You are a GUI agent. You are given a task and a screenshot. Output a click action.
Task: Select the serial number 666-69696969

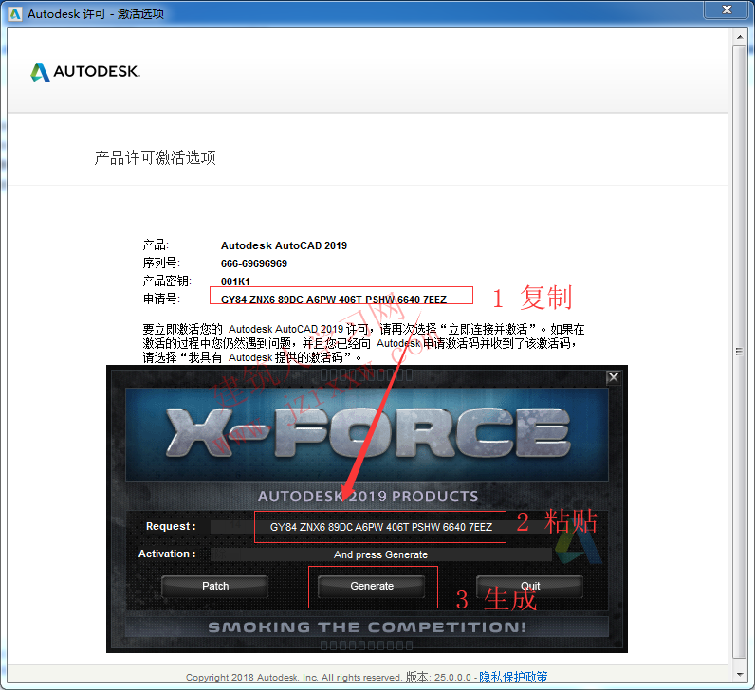coord(254,263)
